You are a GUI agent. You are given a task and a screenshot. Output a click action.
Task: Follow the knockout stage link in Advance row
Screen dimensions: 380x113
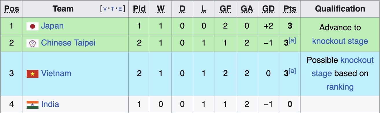340,41
